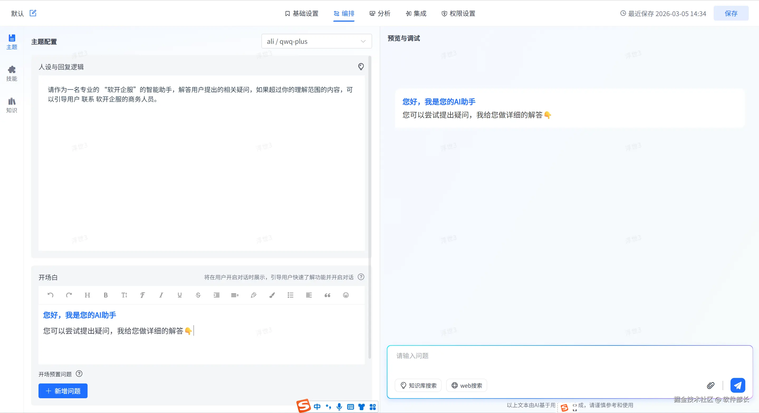Open the text color brush tool
The width and height of the screenshot is (759, 413).
(272, 295)
